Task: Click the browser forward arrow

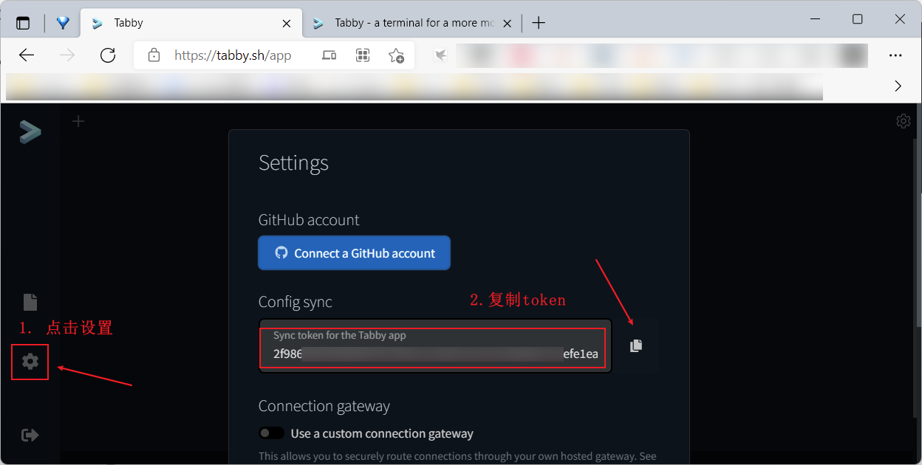Action: pos(67,55)
